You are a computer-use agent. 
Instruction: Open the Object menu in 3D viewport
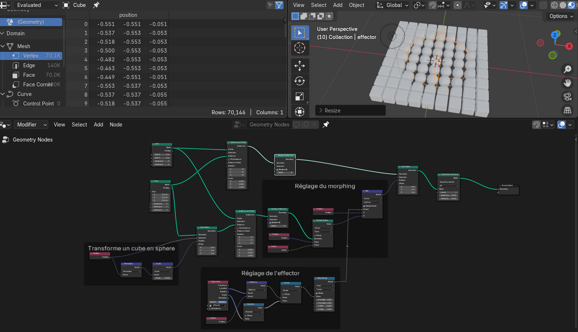click(x=356, y=5)
